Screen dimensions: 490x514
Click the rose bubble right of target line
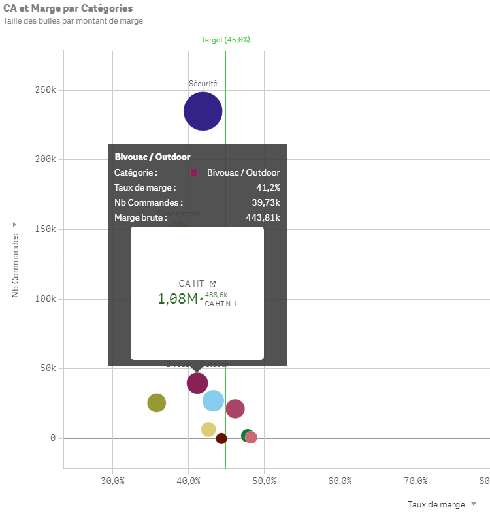235,409
